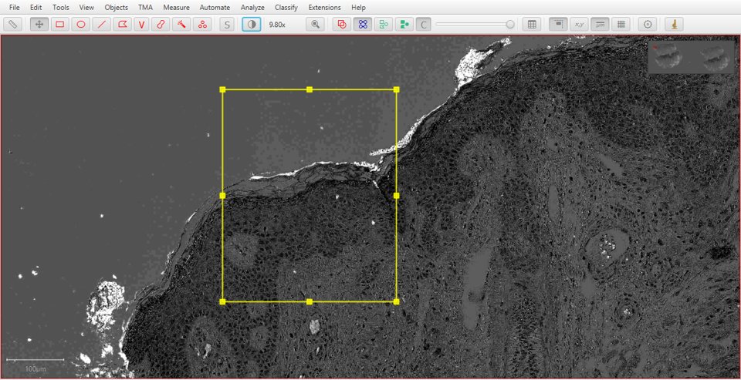Toggle cursor x,y location display
Viewport: 741px width, 380px height.
coord(580,24)
